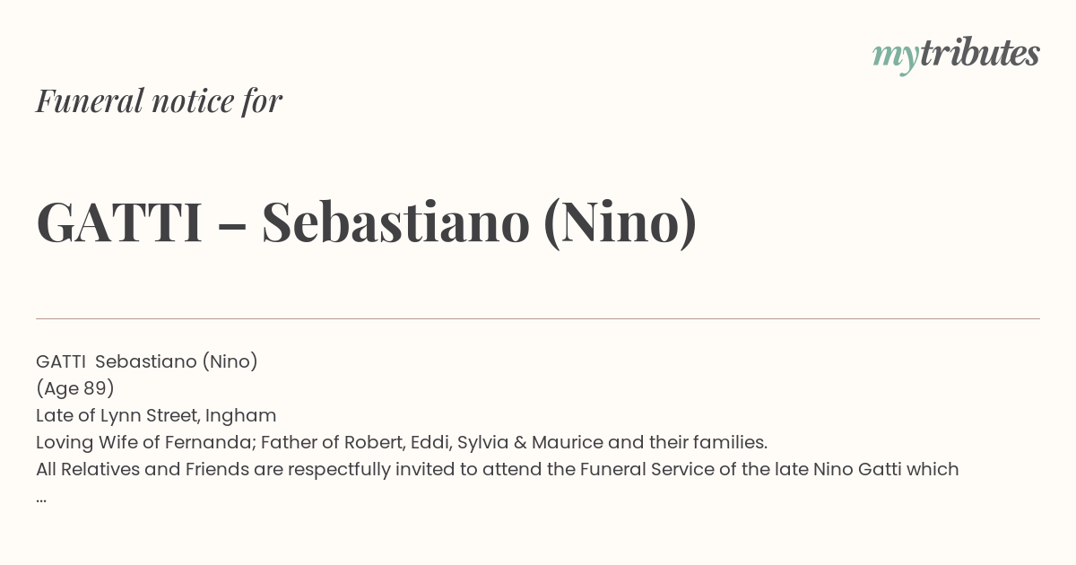
Task: Click the "Late of Lynn Street, Ingham" line
Action: tap(156, 415)
